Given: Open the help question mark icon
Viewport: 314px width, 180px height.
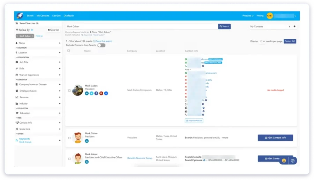Looking at the screenshot, I should [293, 161].
